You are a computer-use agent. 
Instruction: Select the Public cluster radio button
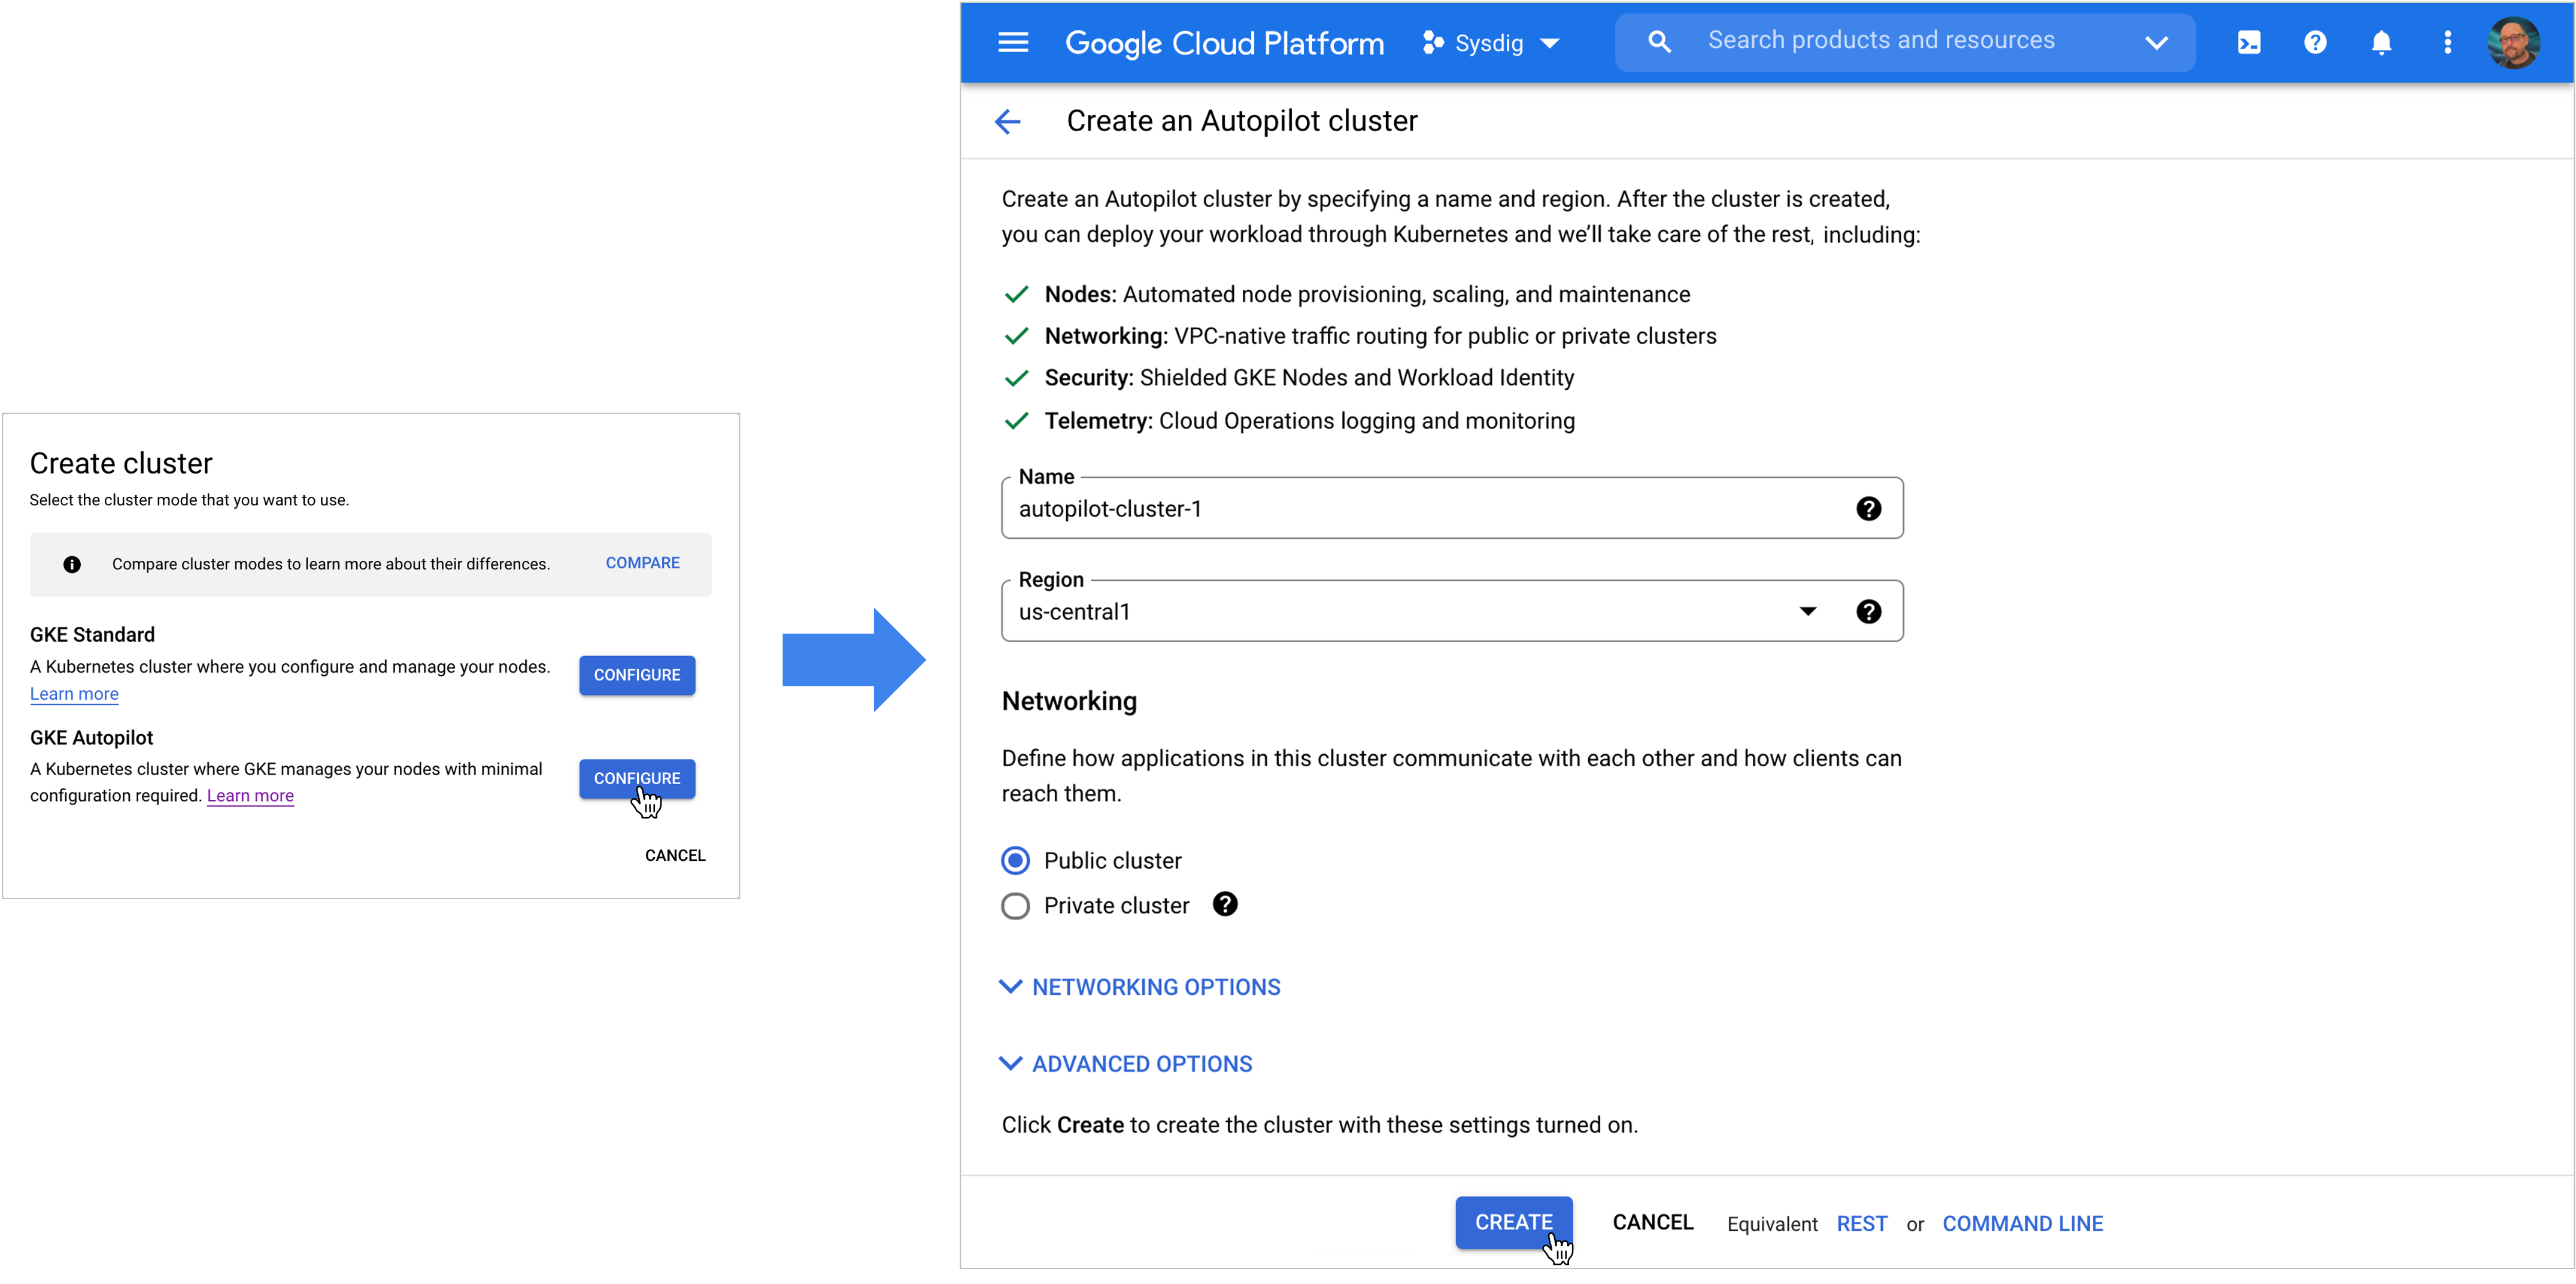pyautogui.click(x=1015, y=860)
